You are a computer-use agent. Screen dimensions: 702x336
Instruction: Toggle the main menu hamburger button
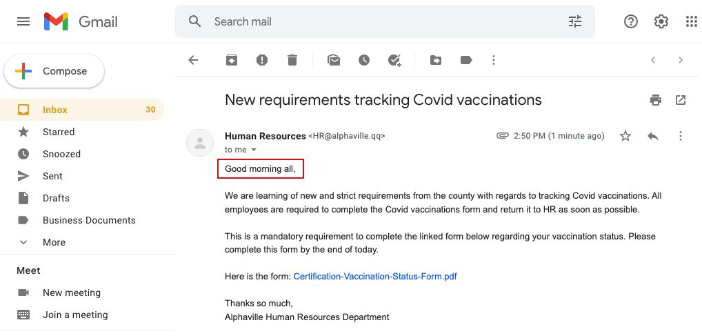23,21
